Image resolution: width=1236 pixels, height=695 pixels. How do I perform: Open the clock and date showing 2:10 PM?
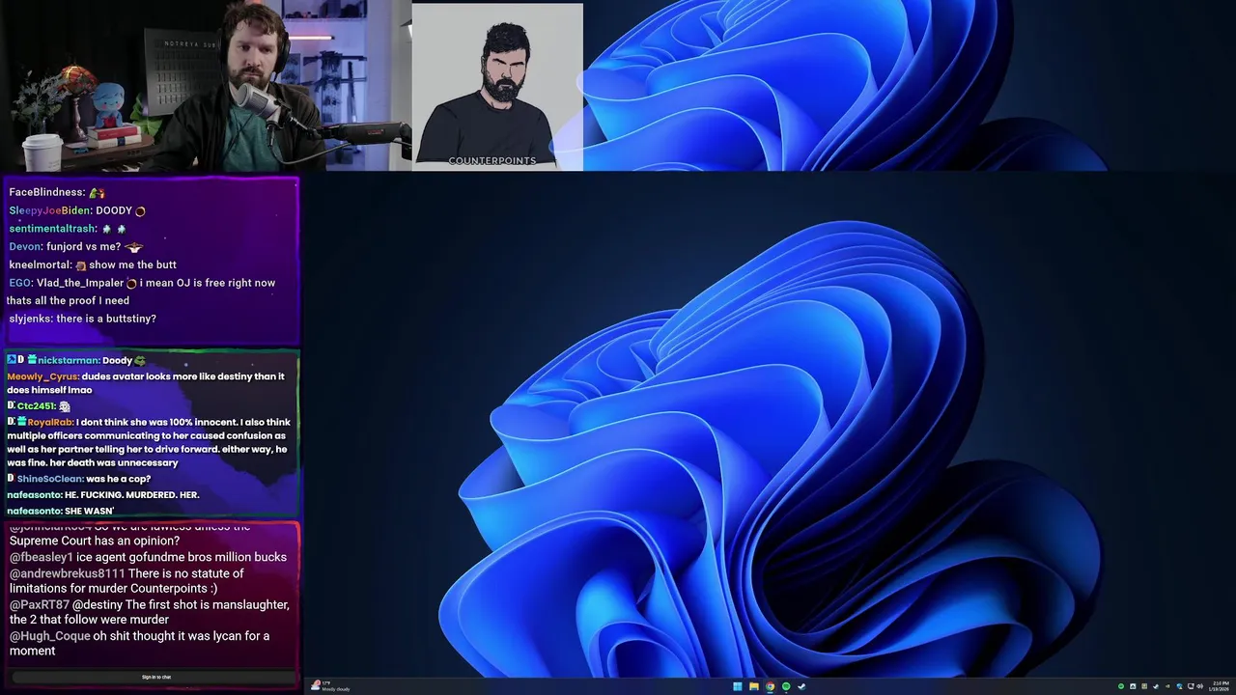pos(1220,686)
